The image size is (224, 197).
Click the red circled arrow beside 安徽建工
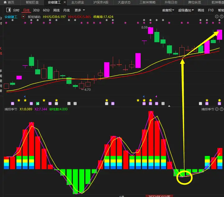[x=23, y=17]
